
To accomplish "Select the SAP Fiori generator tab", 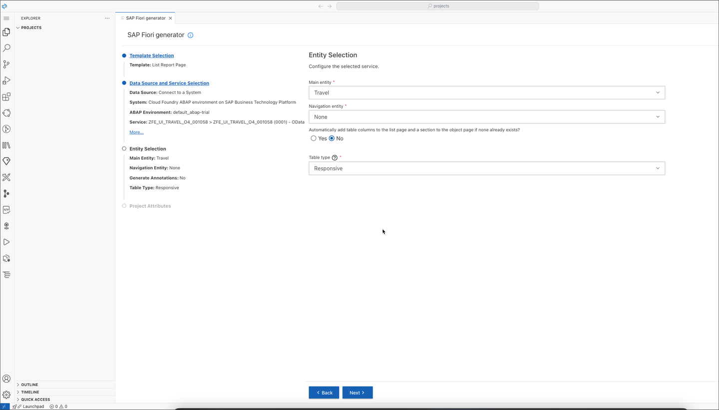I will click(x=145, y=18).
